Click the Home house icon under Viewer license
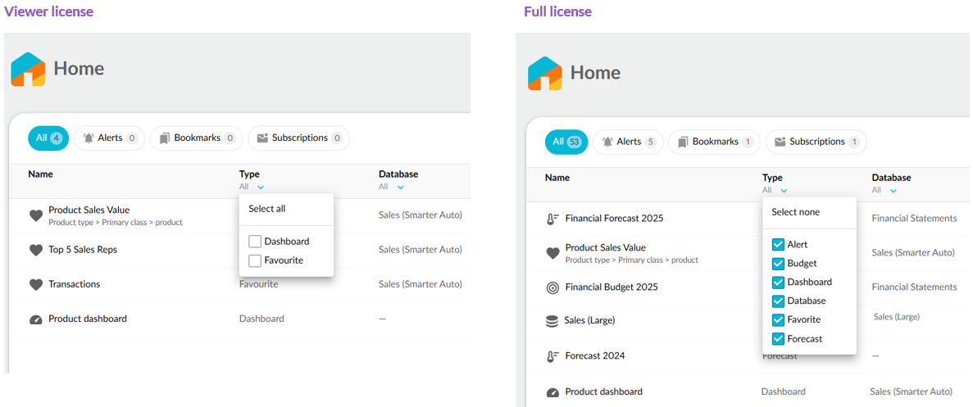973x407 pixels. 28,70
